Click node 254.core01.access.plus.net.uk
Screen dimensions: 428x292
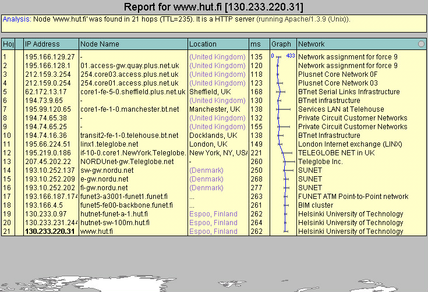(129, 83)
